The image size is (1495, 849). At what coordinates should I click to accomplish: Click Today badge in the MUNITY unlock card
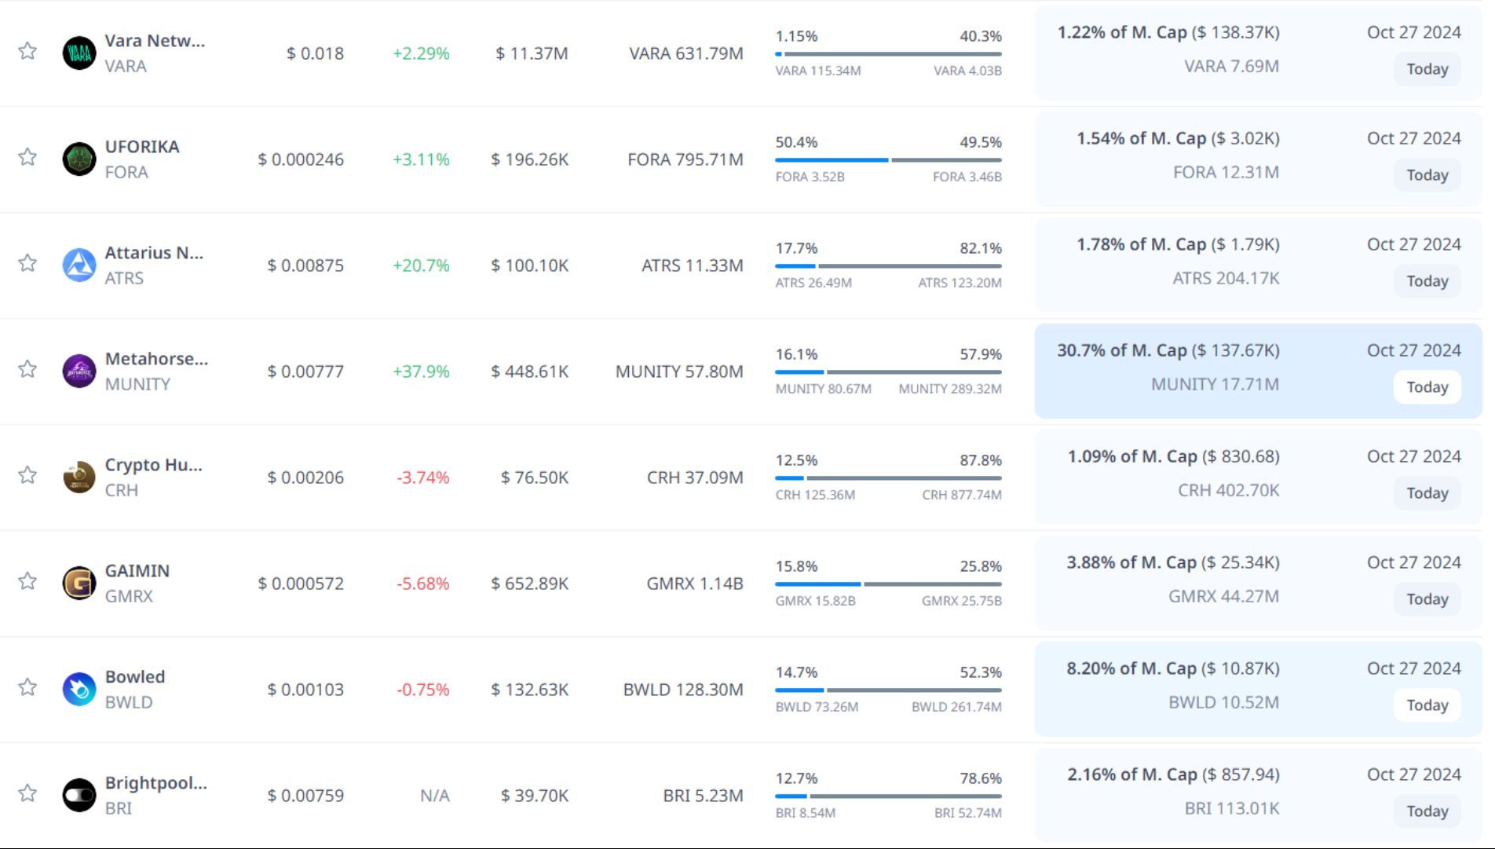[1427, 387]
